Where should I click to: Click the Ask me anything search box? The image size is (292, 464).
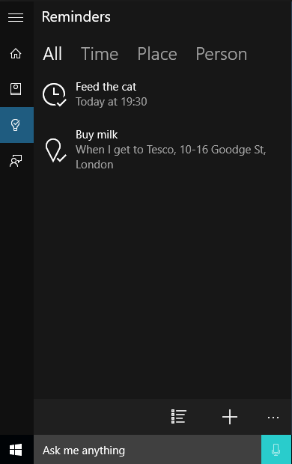point(147,450)
